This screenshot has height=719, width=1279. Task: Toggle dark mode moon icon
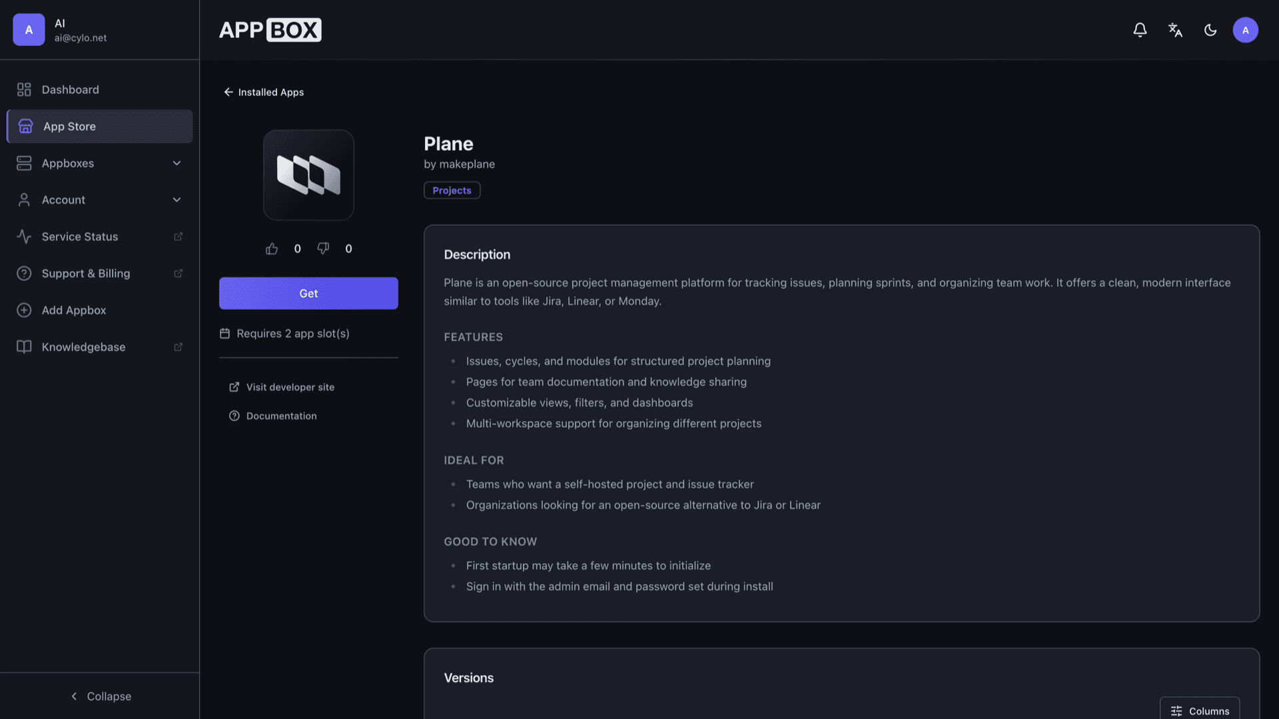click(x=1210, y=30)
